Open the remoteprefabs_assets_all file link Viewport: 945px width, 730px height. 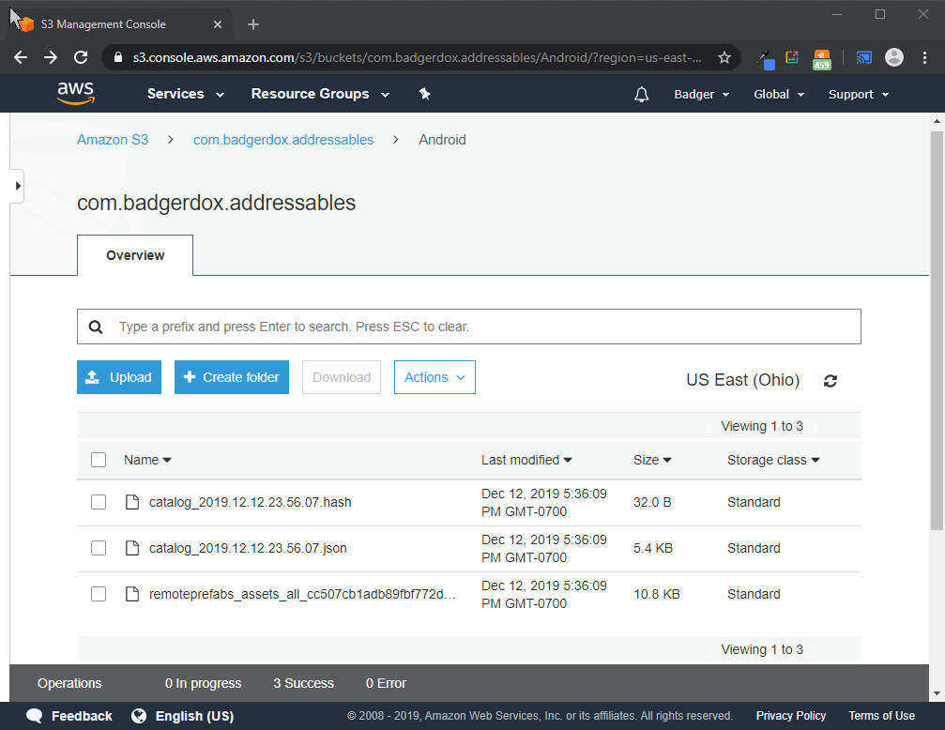pos(302,594)
